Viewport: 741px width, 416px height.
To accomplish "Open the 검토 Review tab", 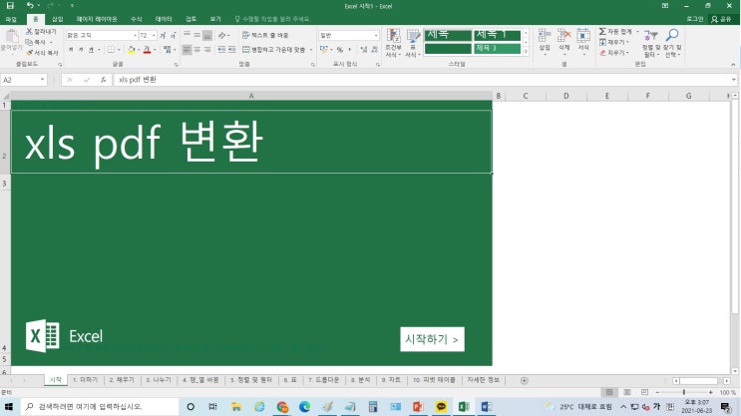I will click(x=190, y=19).
